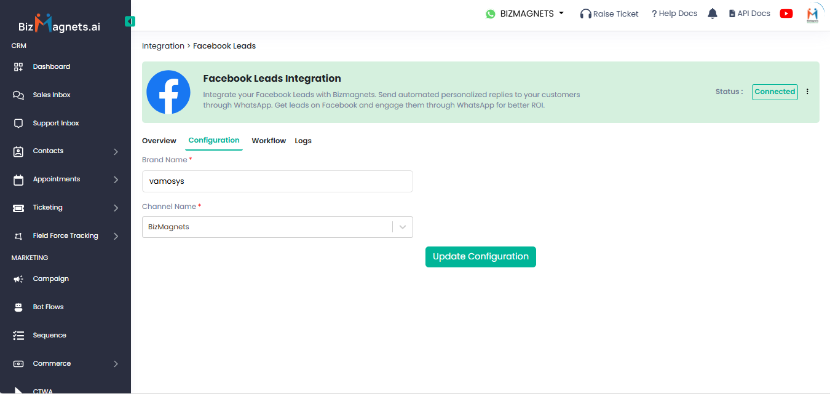Click the Brand Name input field
Viewport: 830px width, 394px height.
[277, 181]
